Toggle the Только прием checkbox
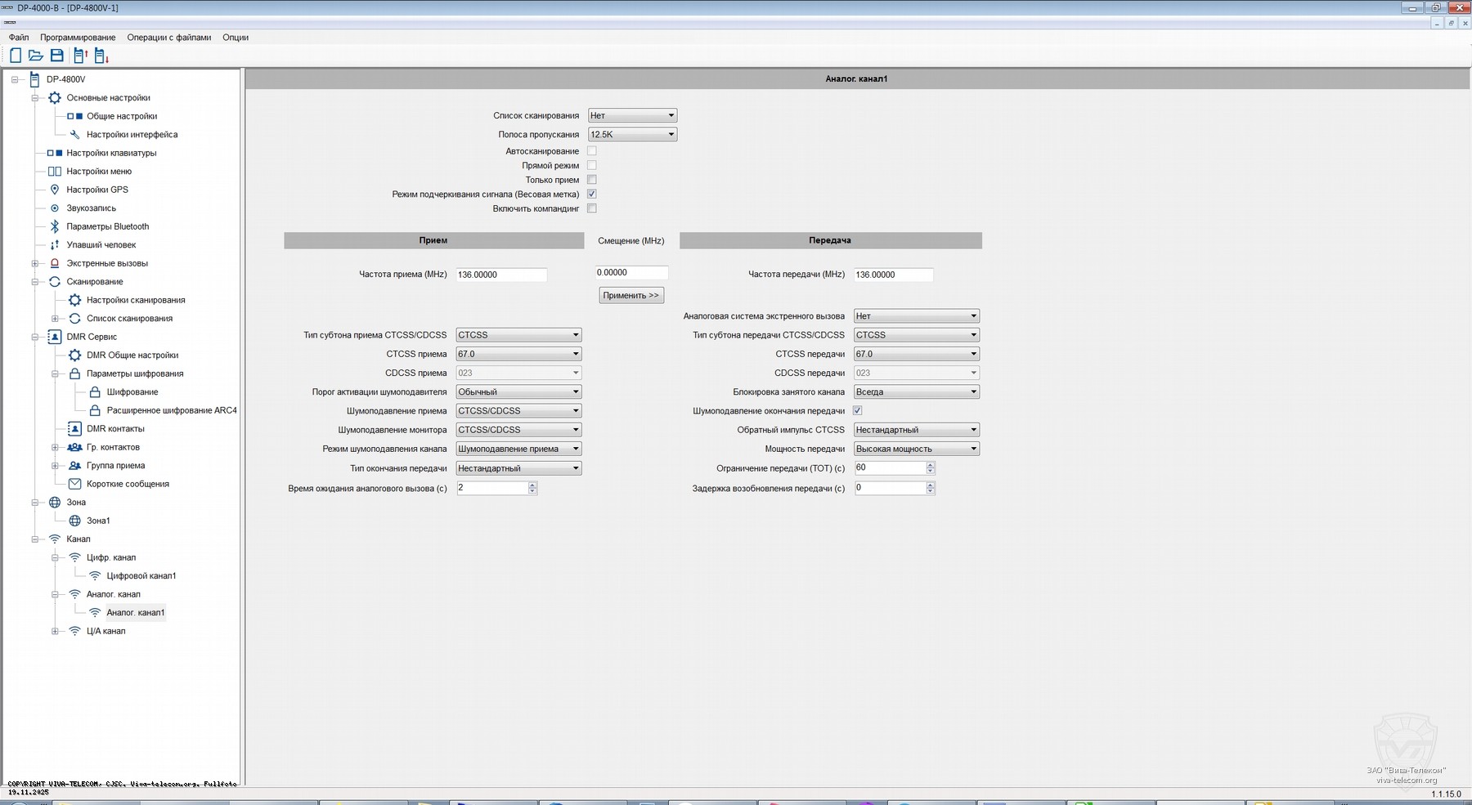The image size is (1472, 805). [x=592, y=180]
